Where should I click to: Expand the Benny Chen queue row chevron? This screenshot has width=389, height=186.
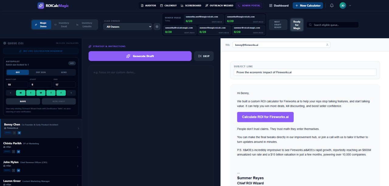click(x=78, y=128)
